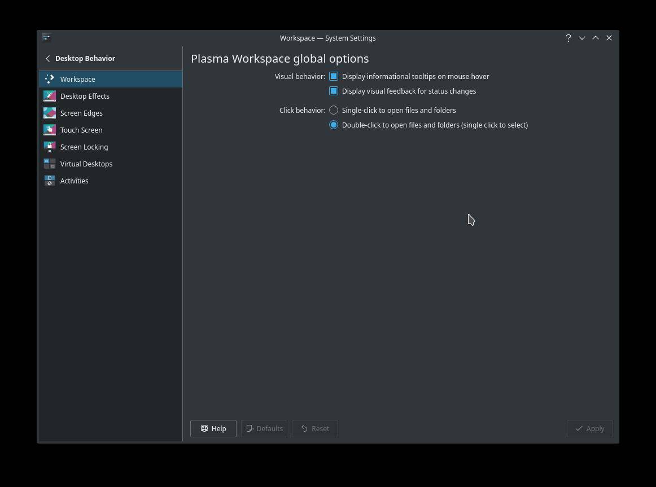Click the Desktop Effects icon
The image size is (656, 487).
pos(50,96)
